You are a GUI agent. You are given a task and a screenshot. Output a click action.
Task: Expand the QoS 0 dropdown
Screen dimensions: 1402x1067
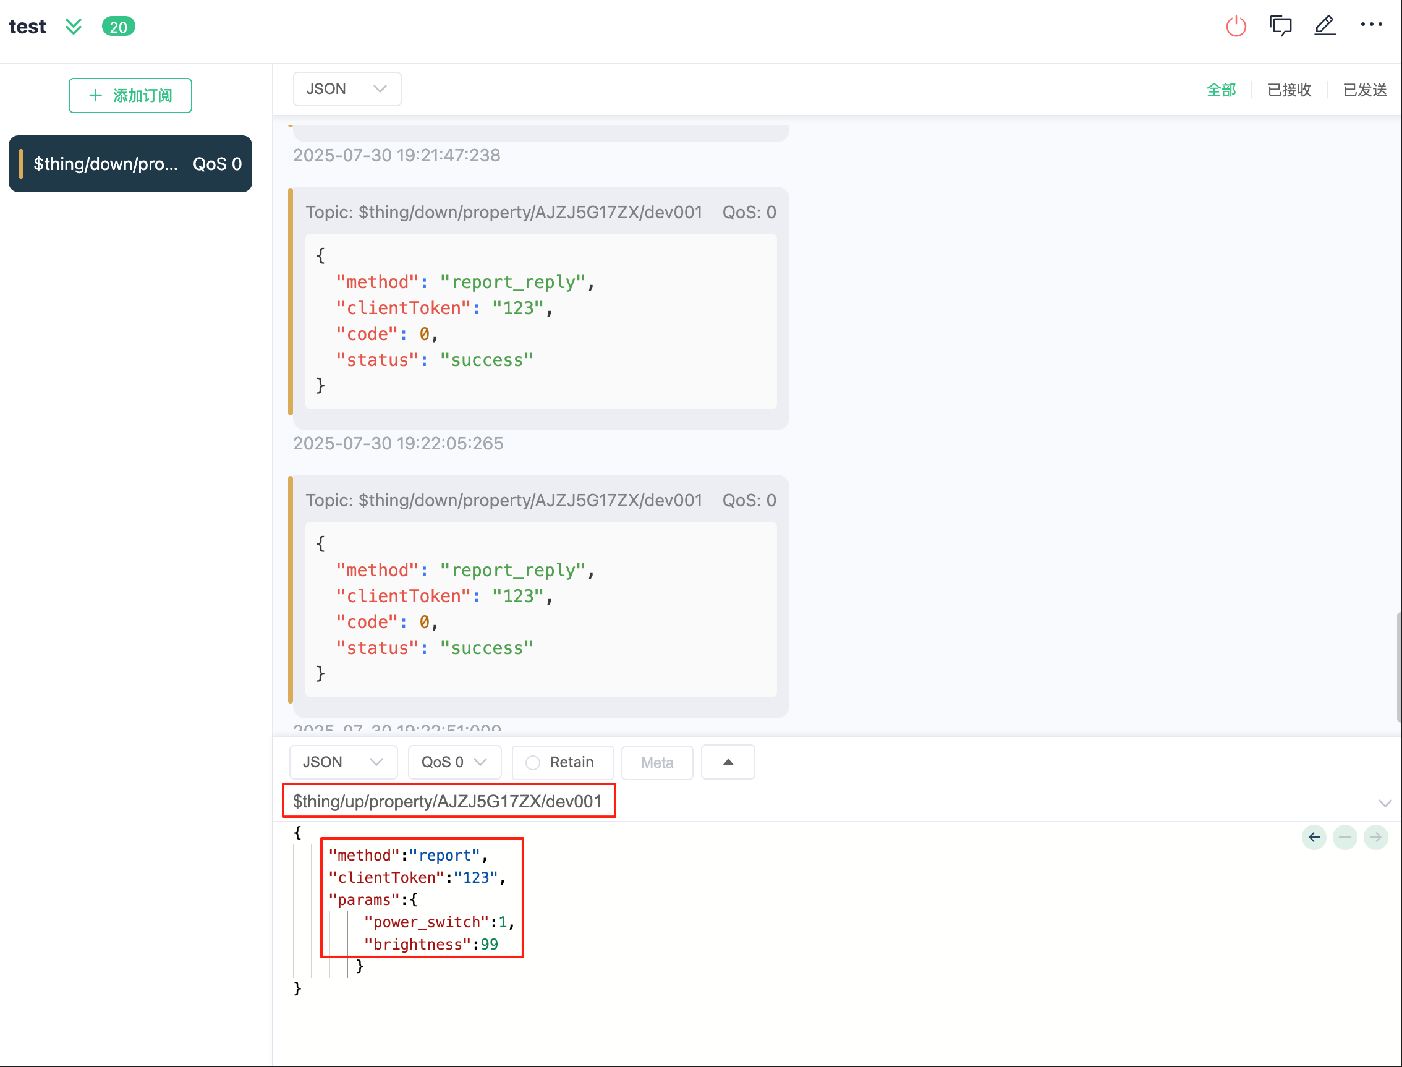454,762
